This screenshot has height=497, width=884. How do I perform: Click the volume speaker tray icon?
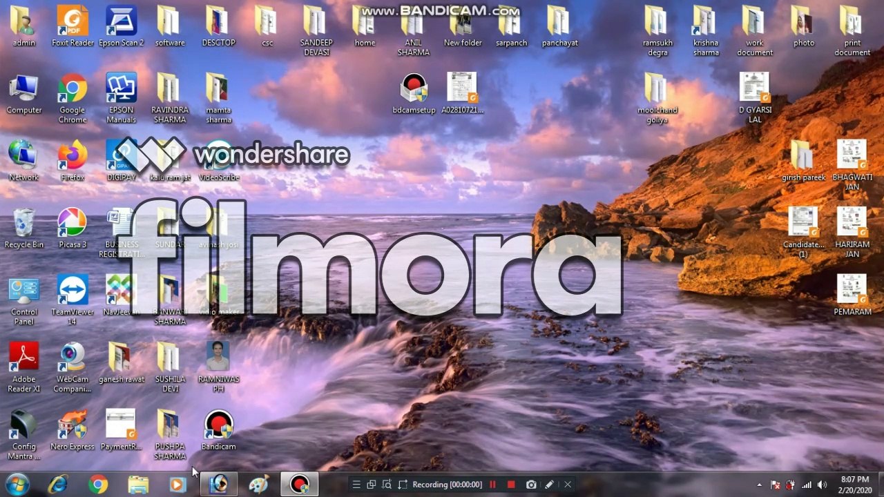click(822, 485)
